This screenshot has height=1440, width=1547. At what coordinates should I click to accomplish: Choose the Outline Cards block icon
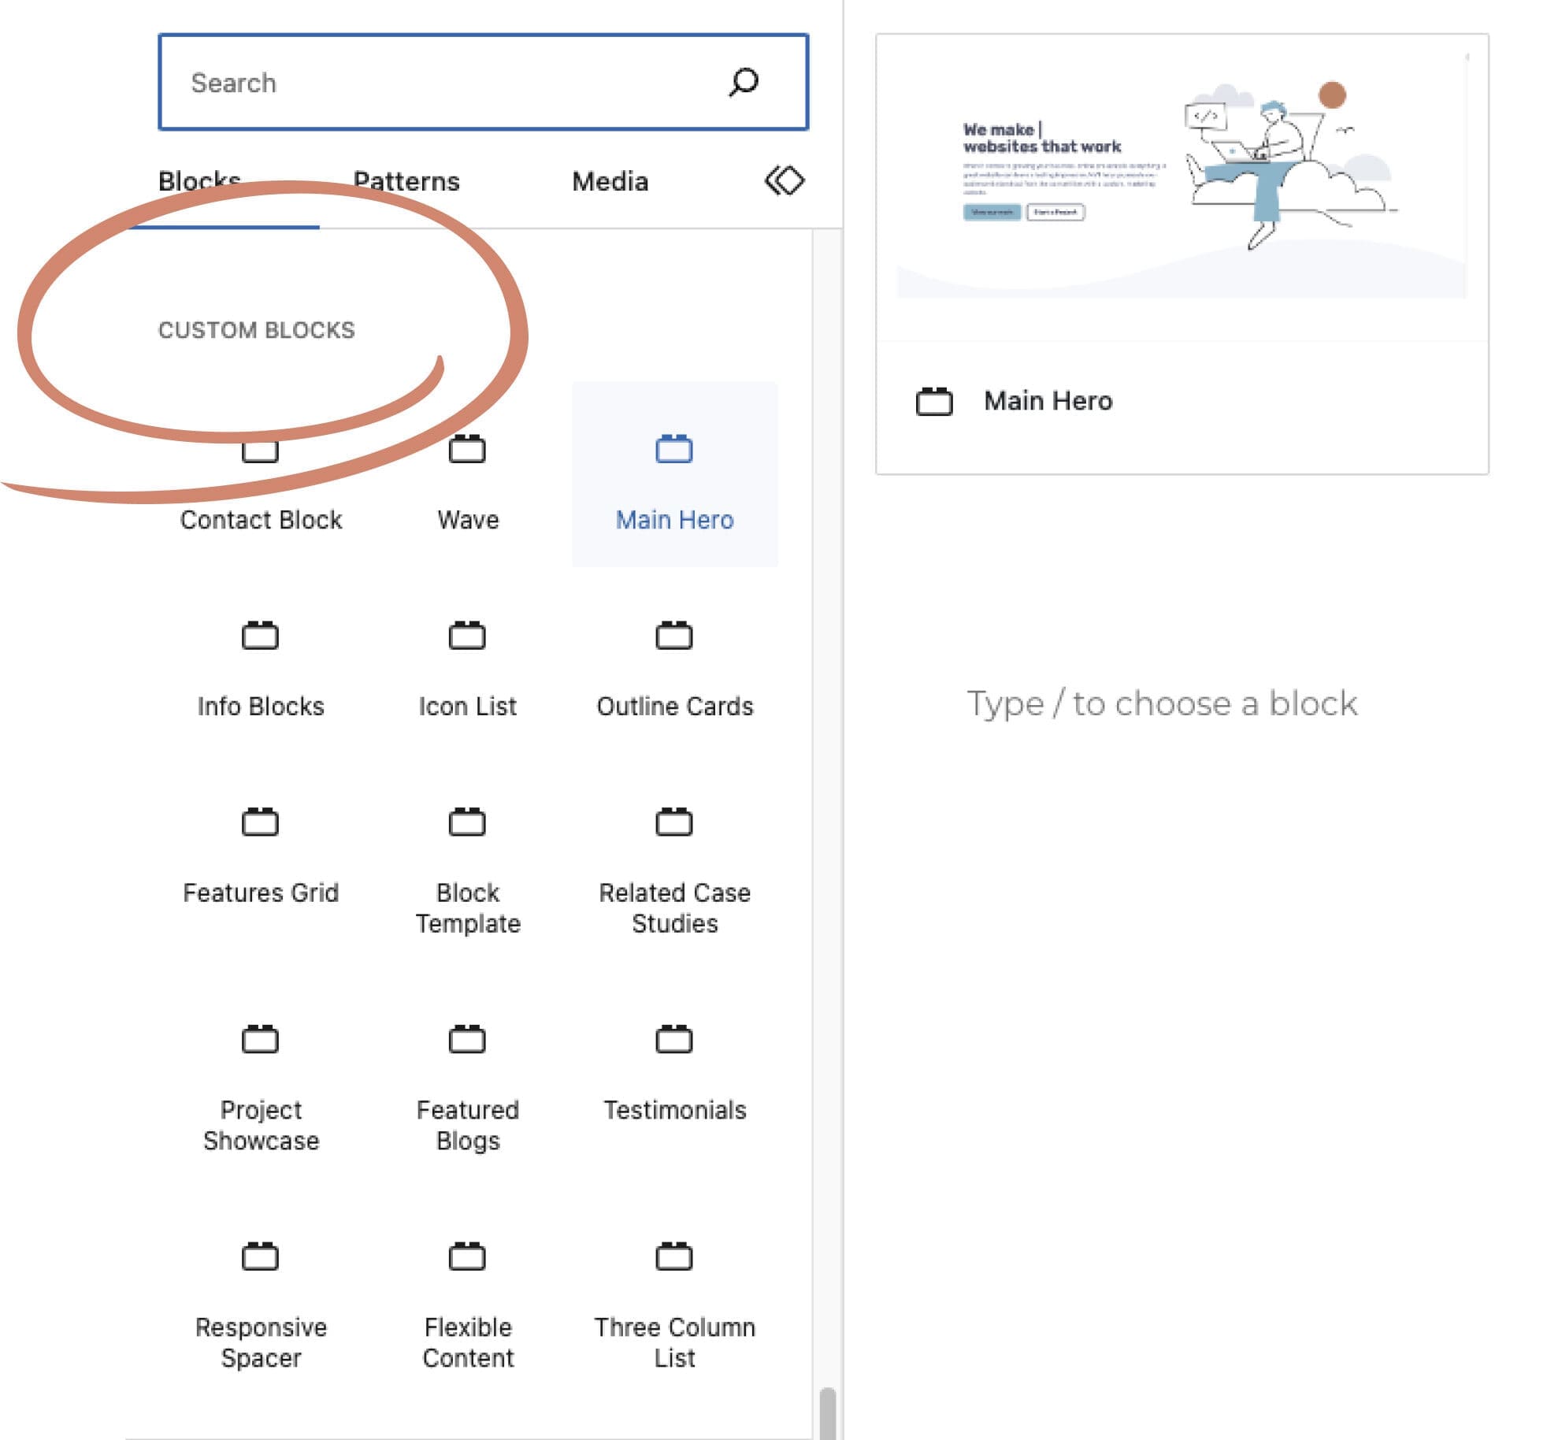pos(674,636)
